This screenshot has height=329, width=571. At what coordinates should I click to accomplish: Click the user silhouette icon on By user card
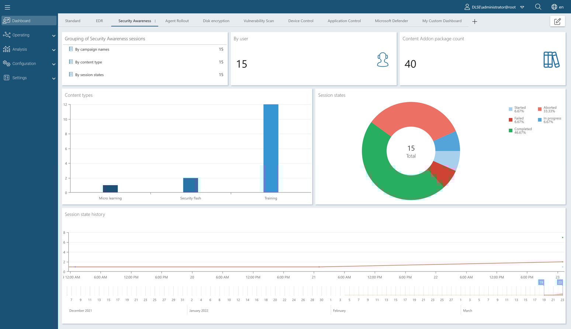[x=383, y=60]
